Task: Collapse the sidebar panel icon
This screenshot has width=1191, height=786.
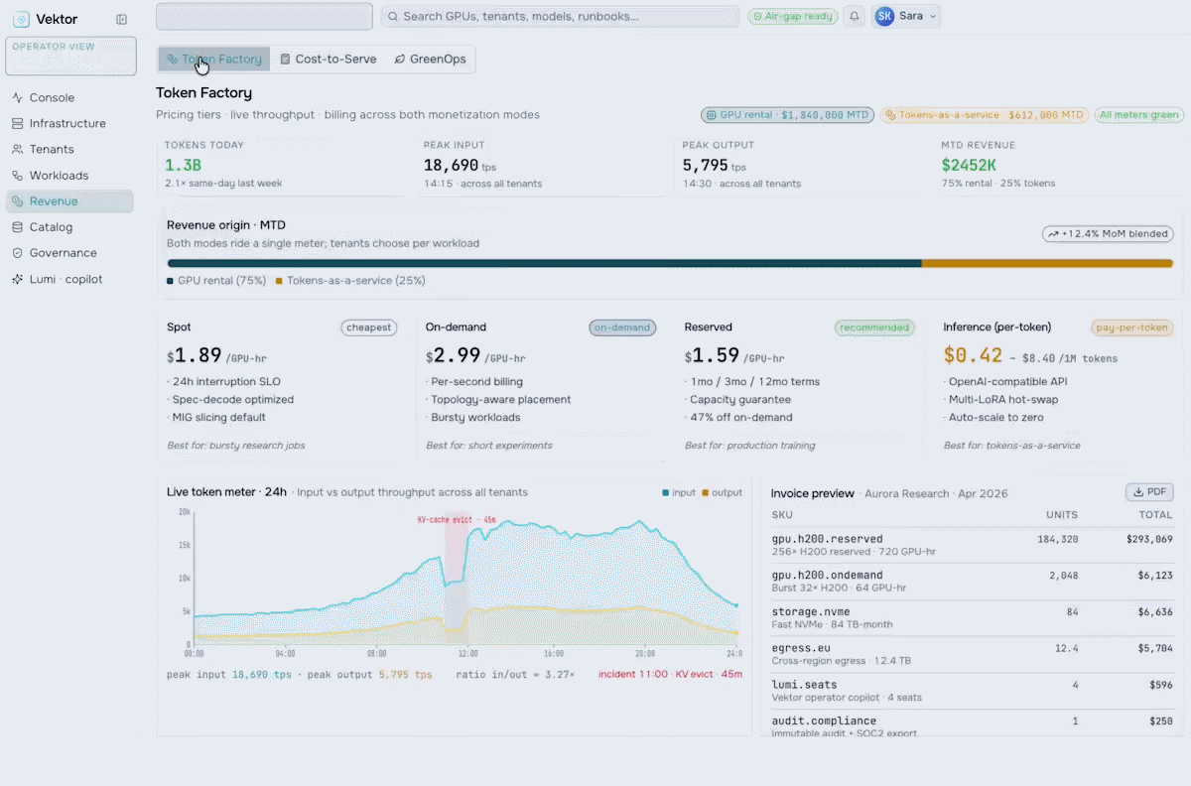Action: coord(121,19)
